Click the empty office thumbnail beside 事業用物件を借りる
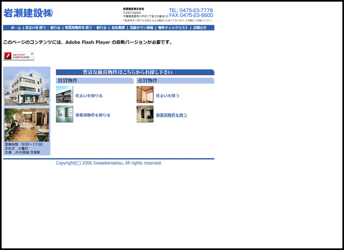This screenshot has height=250, width=344. (64, 114)
